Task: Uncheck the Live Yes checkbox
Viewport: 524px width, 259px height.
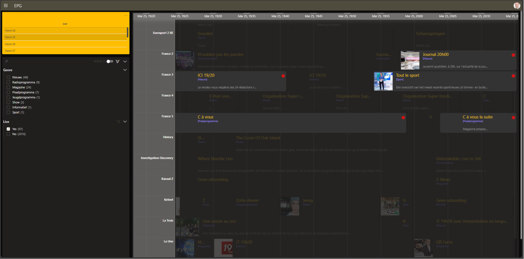Action: pos(8,129)
